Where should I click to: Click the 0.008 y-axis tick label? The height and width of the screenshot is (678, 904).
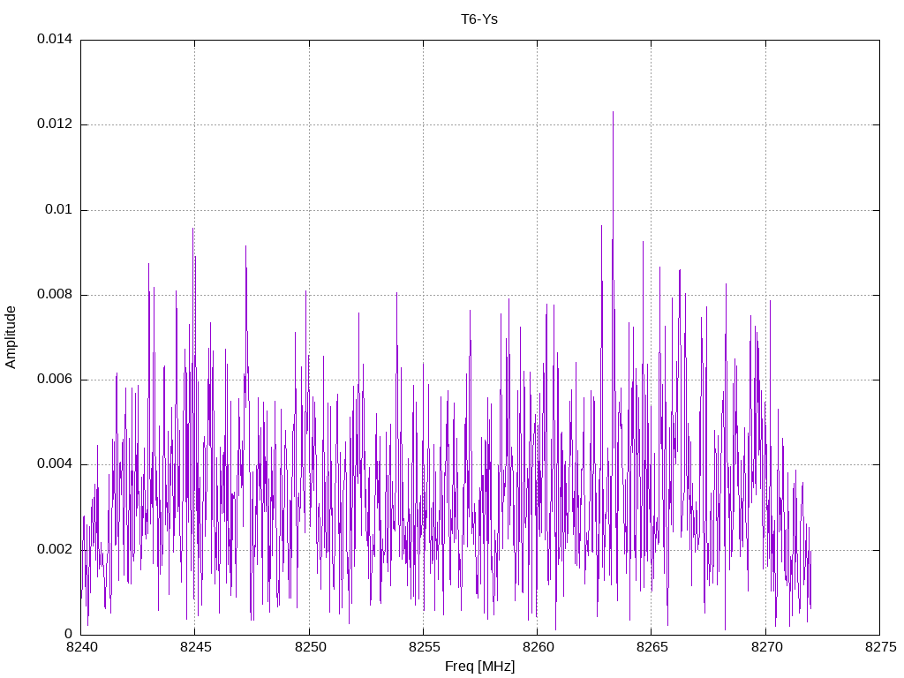[x=55, y=295]
